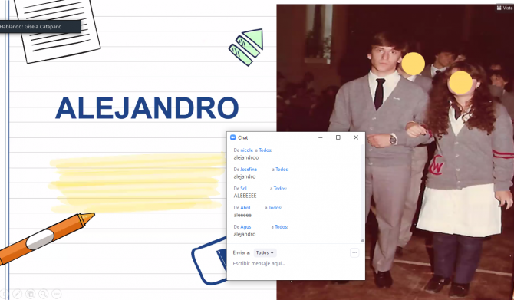Close the Chat window
This screenshot has height=300, width=514.
(356, 137)
